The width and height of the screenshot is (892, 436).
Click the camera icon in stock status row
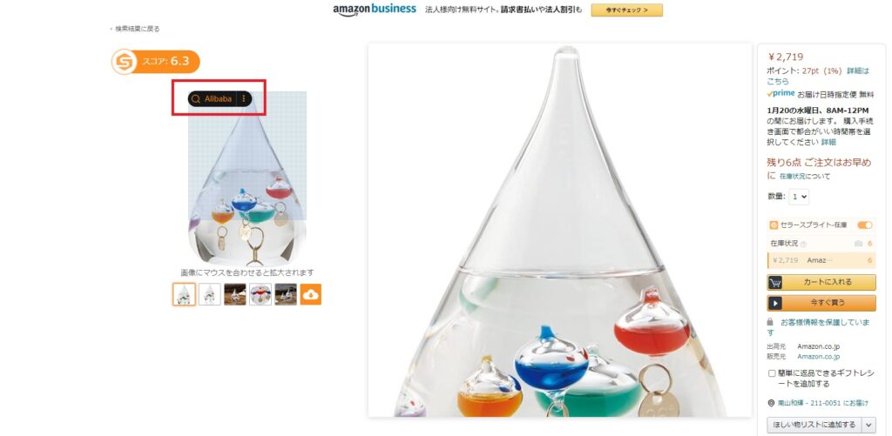coord(858,244)
